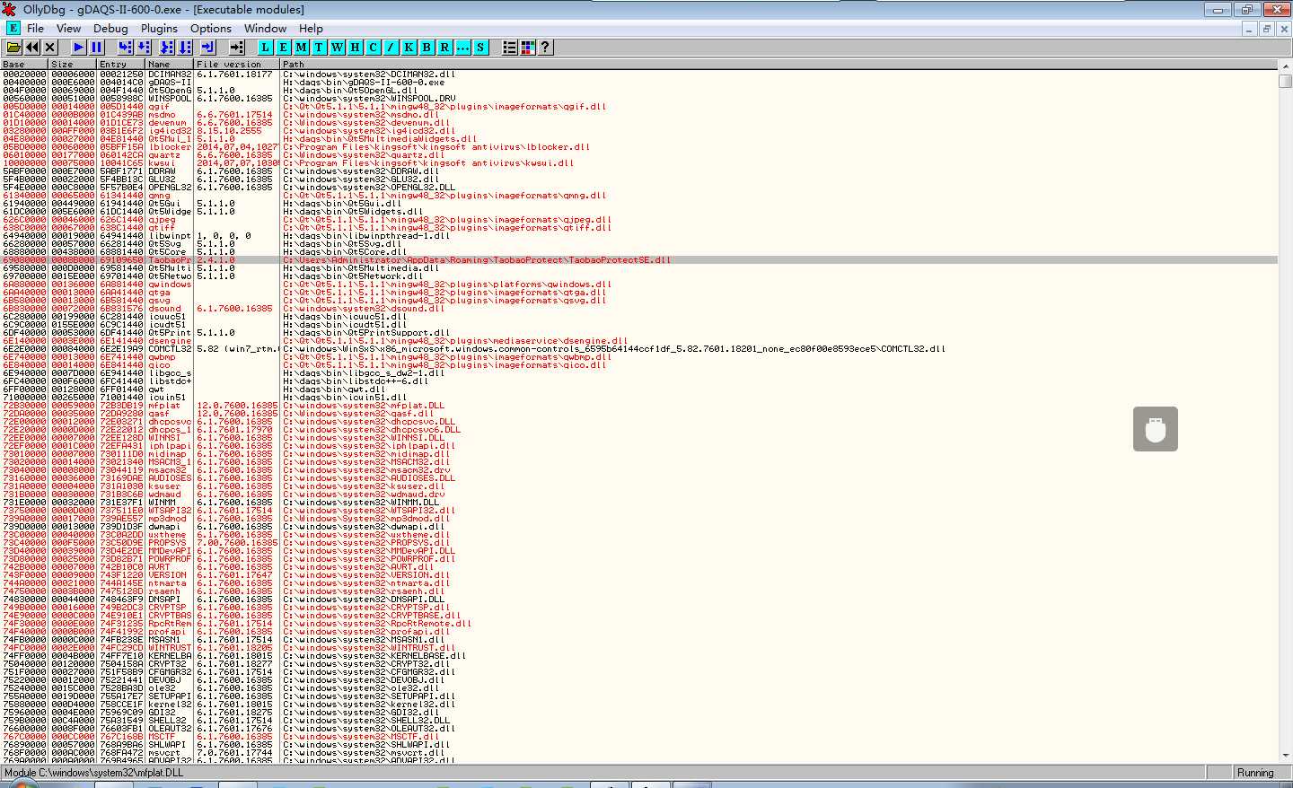
Task: Select the TaobaoProtectSE.dll module row
Action: pyautogui.click(x=638, y=260)
